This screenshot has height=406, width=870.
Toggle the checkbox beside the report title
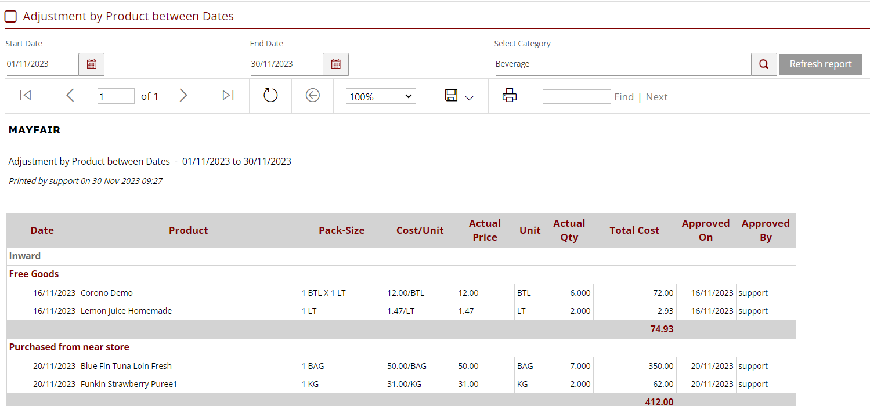click(x=10, y=17)
